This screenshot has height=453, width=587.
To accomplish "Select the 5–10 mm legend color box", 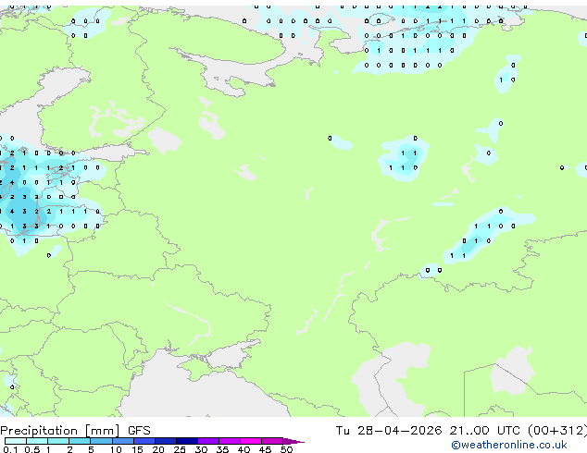I will pyautogui.click(x=101, y=441).
